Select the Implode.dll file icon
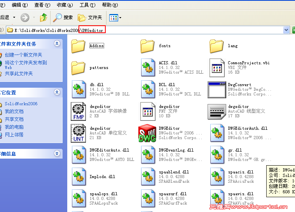The image size is (295, 212). click(x=79, y=177)
